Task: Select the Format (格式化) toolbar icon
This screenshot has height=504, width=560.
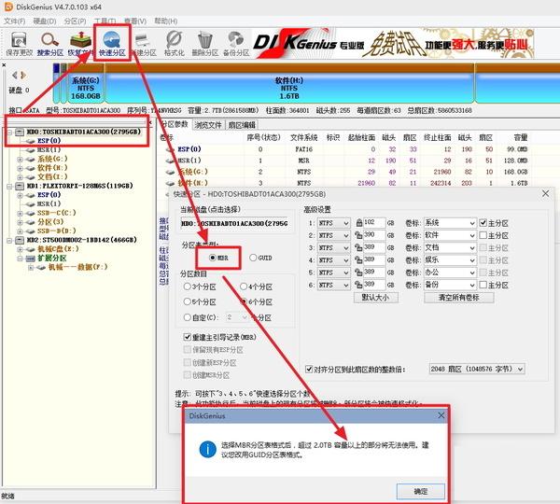Action: [175, 44]
